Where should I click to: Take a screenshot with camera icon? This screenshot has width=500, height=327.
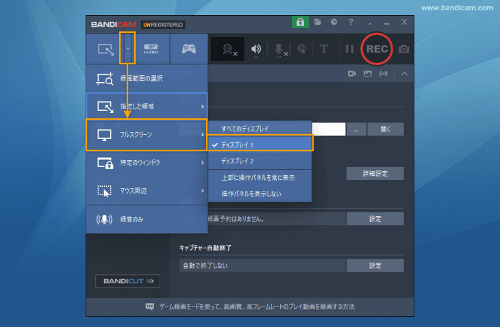click(x=403, y=49)
